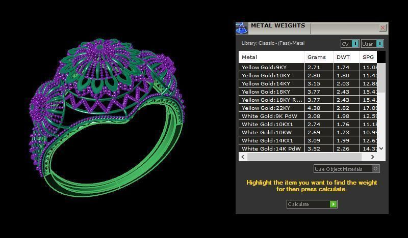Click the METAL WEIGHTS panel title
The height and width of the screenshot is (238, 408).
[278, 25]
